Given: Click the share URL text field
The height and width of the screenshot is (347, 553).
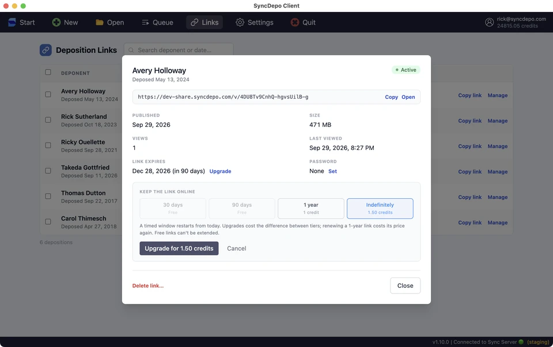Looking at the screenshot, I should (276, 97).
